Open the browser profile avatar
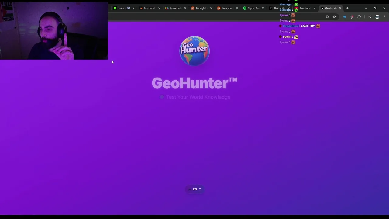389x219 pixels. [x=377, y=17]
